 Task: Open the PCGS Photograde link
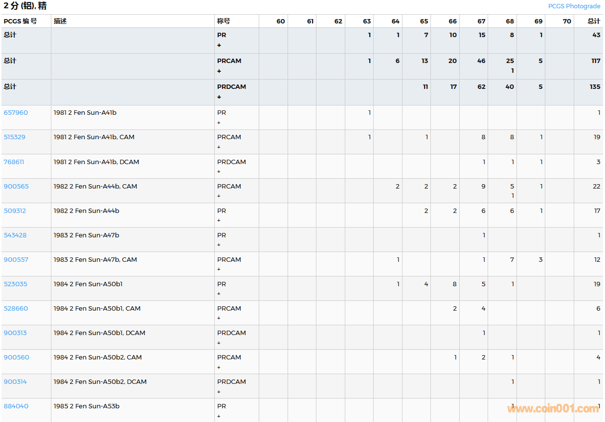[574, 6]
